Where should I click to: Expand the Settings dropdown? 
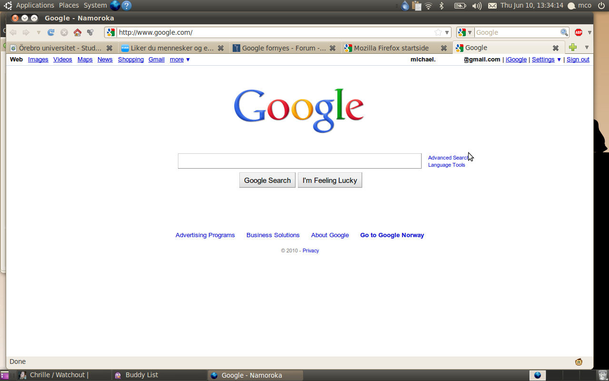click(x=547, y=60)
